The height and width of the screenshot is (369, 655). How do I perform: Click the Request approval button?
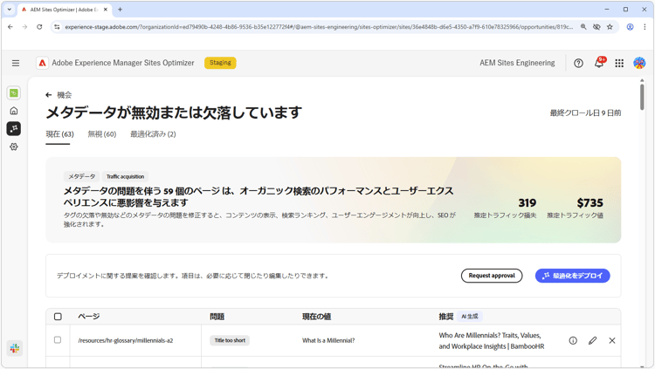coord(492,276)
